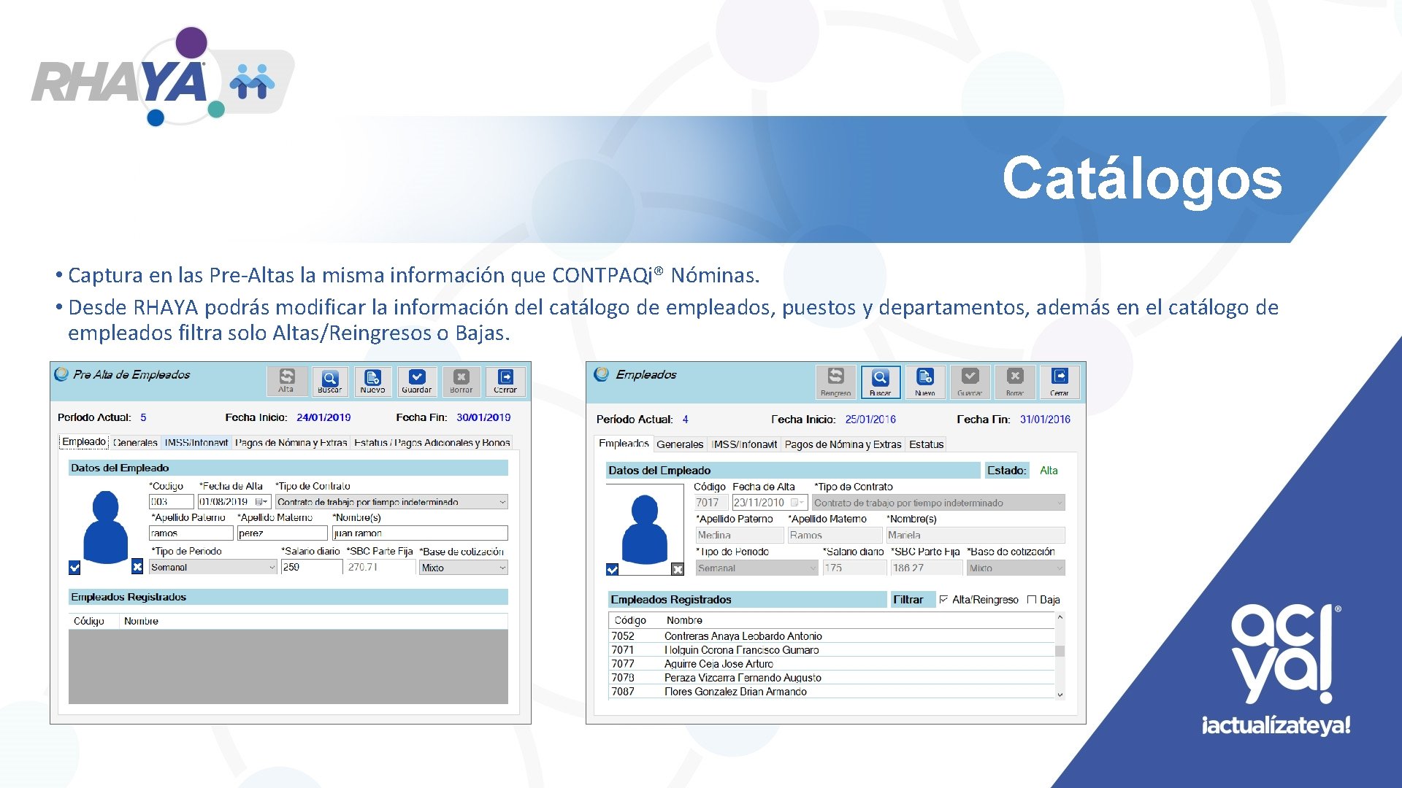The image size is (1402, 788).
Task: Select IMSS/Infonavit tab in Empleados window
Action: 744,444
